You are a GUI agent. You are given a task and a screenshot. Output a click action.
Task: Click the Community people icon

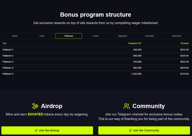127,106
